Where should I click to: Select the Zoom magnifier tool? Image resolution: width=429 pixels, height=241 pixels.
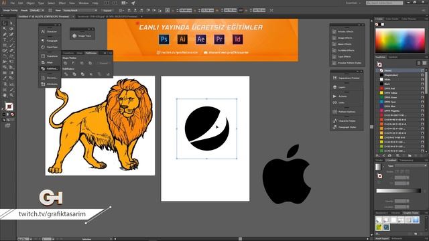point(11,95)
